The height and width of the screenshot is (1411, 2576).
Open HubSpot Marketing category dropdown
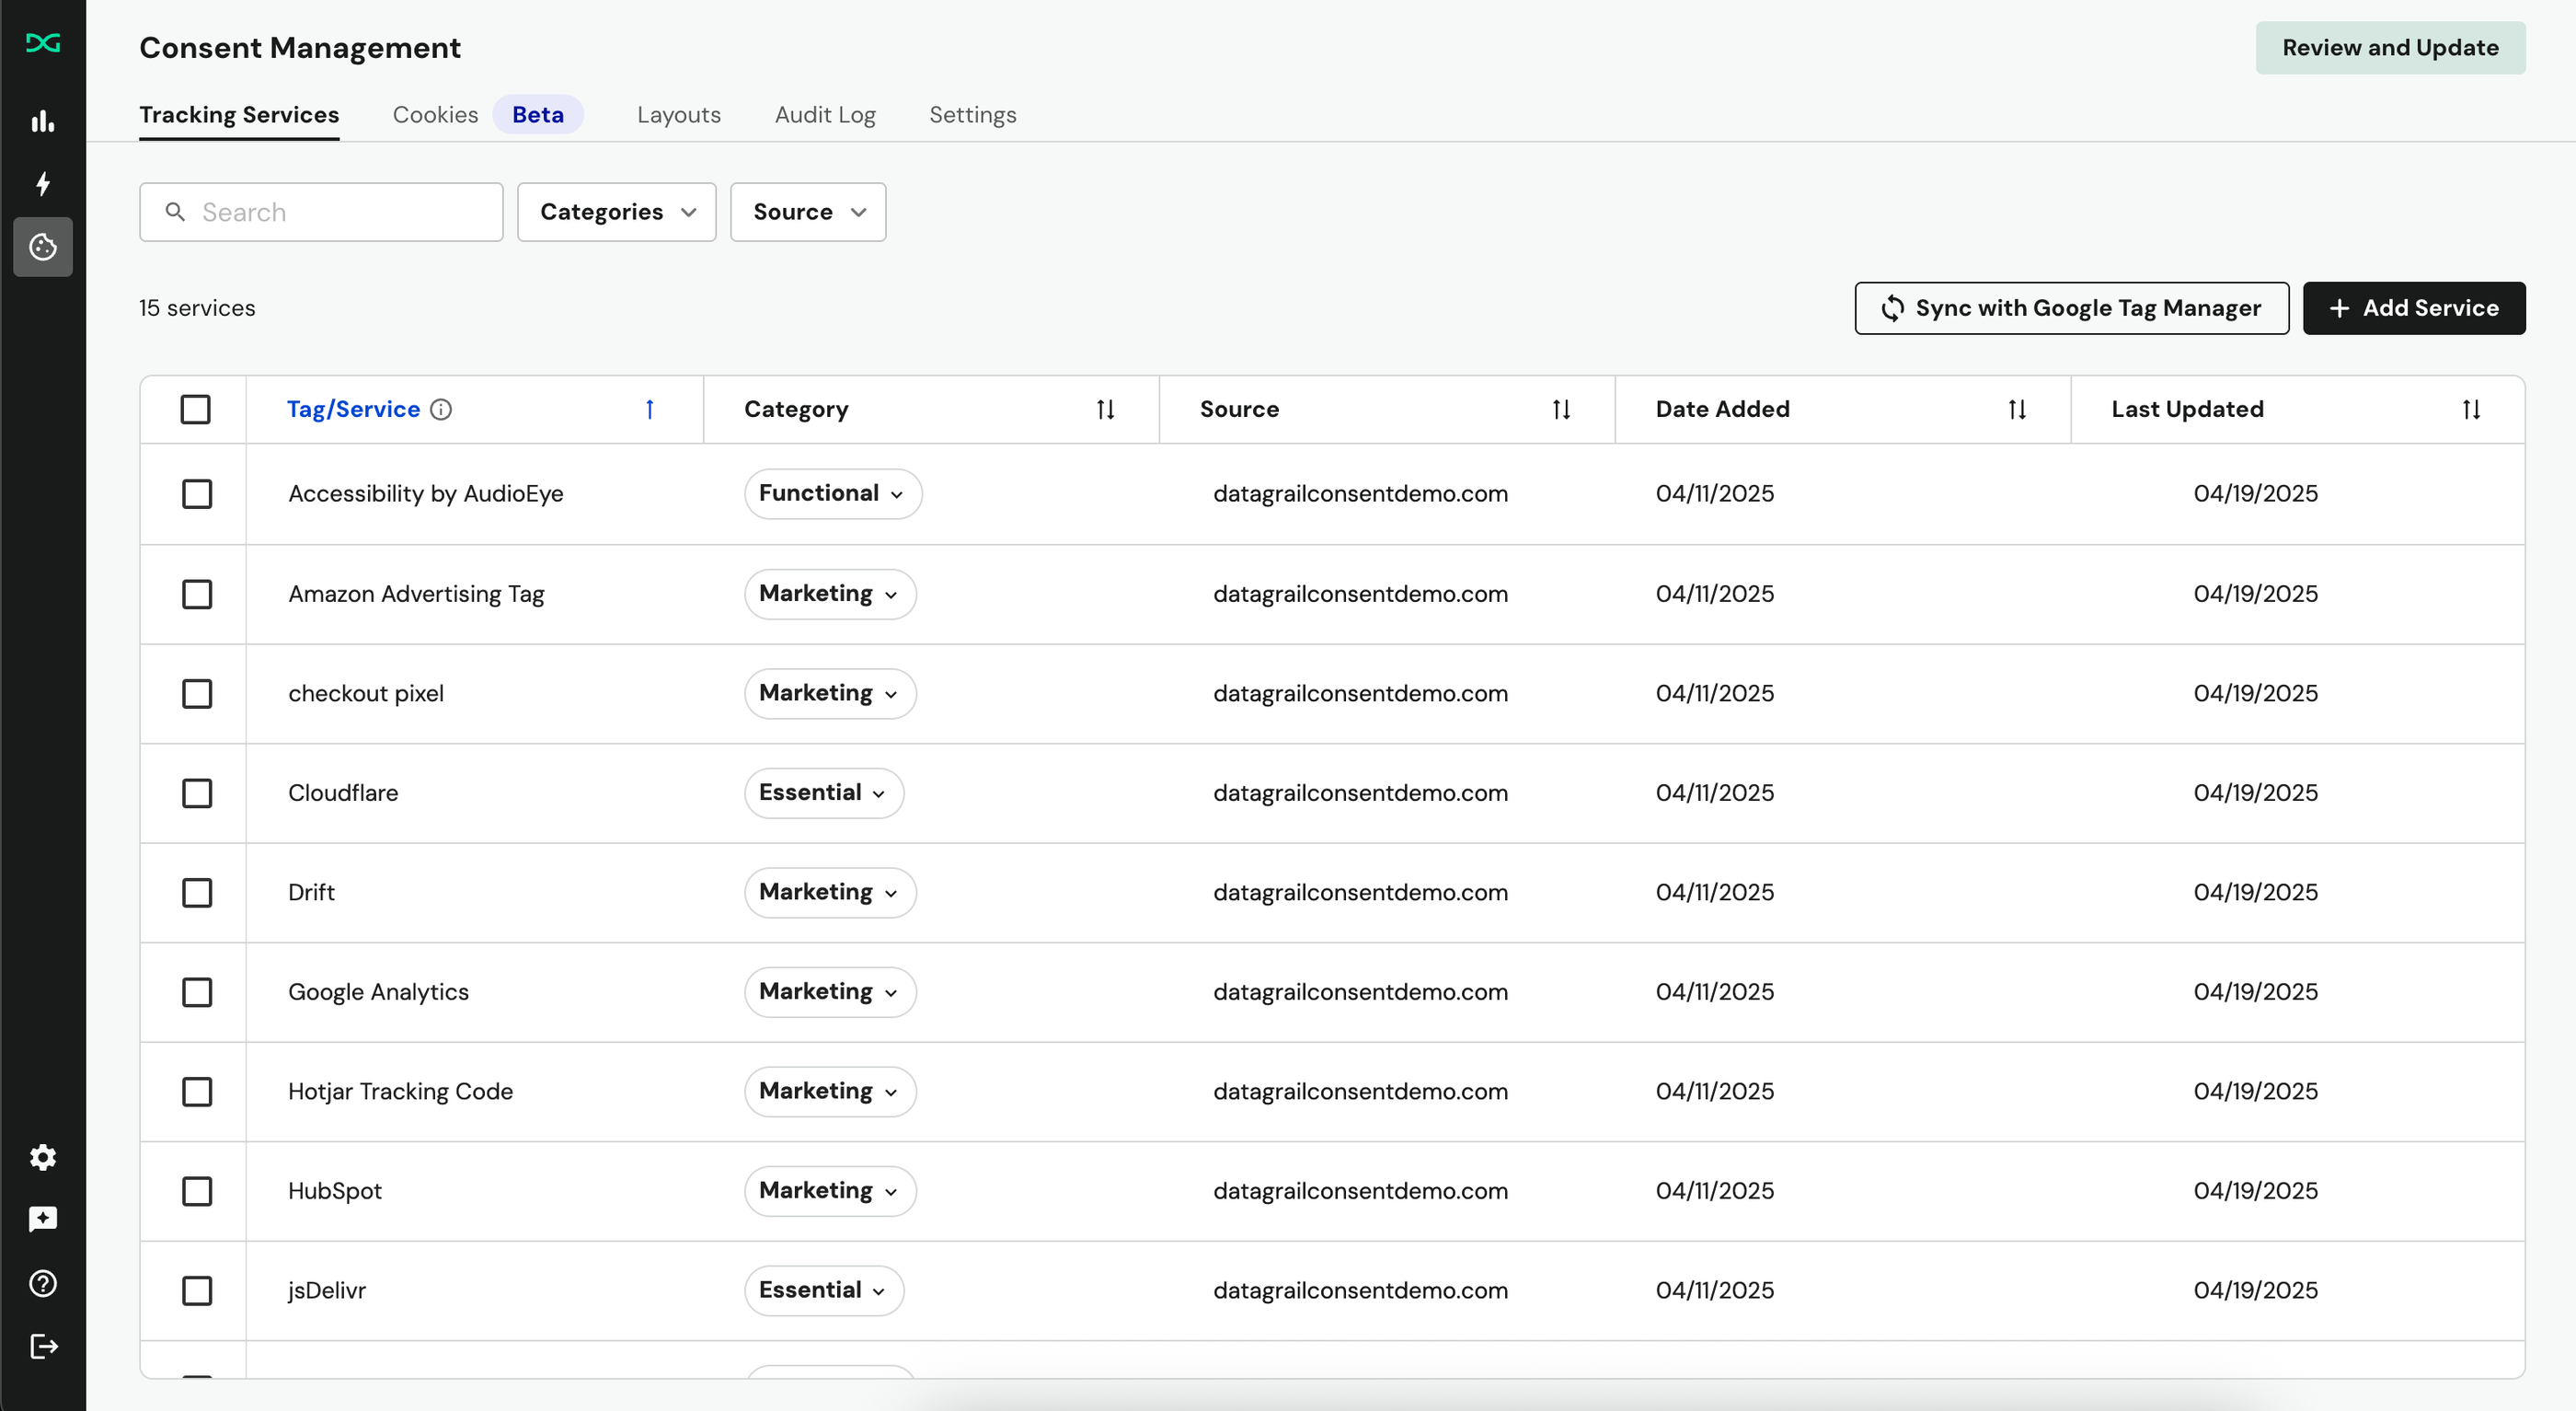pos(830,1192)
